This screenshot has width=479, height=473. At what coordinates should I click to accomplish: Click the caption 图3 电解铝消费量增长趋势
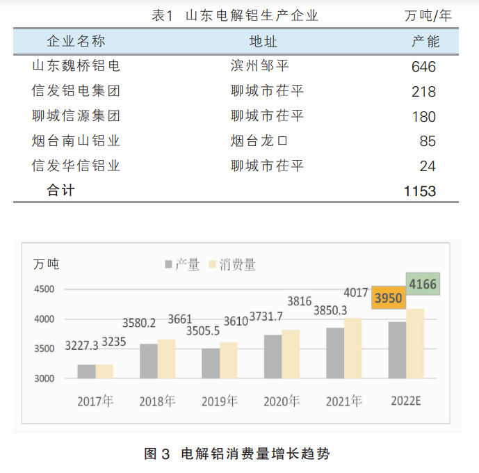point(237,454)
